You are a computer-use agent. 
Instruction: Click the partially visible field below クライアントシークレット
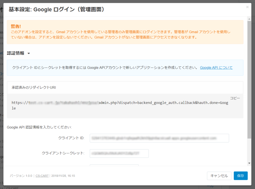(114, 165)
